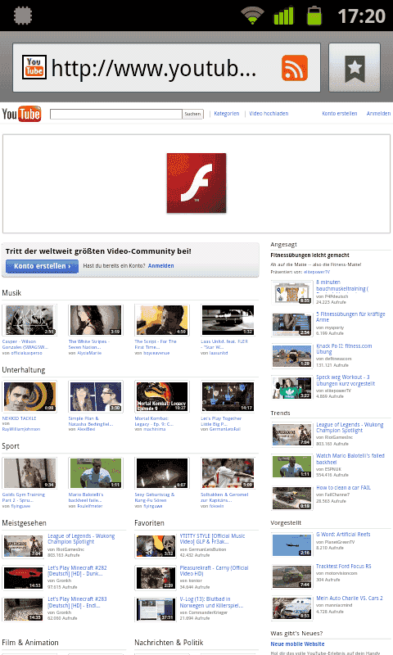393x655 pixels.
Task: Open the Speck weg Workout thumbnail
Action: point(292,386)
